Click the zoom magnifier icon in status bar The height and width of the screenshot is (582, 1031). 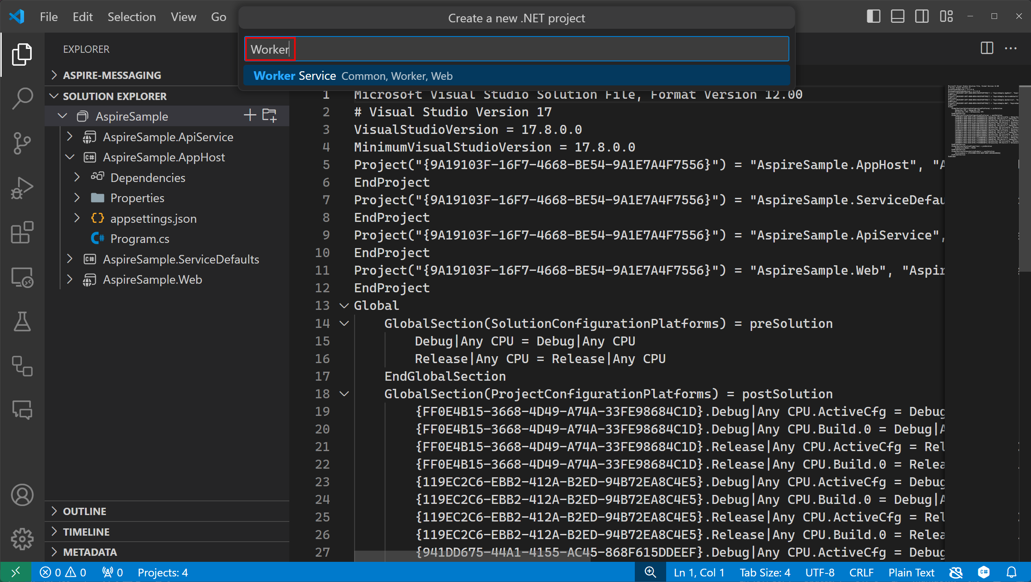click(650, 572)
